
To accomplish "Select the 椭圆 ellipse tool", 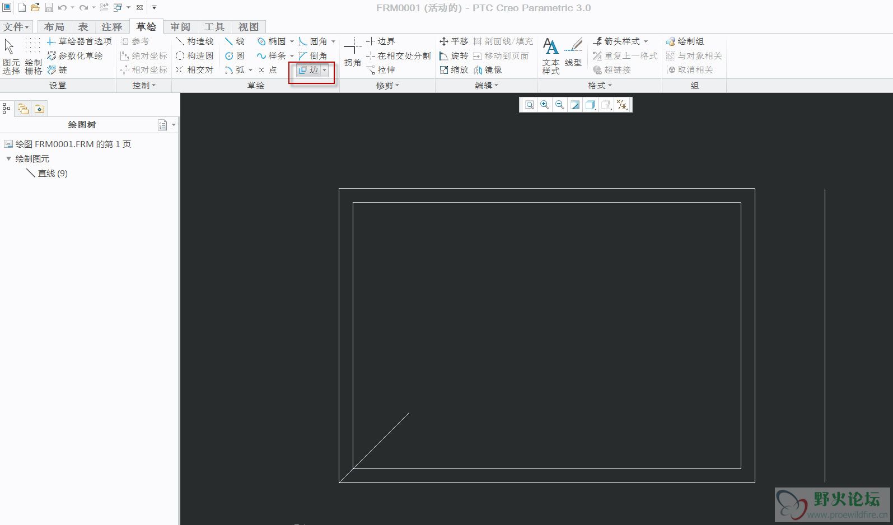I will (x=272, y=41).
